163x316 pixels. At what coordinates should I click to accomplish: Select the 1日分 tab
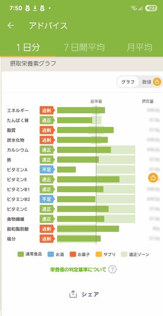coord(28,48)
